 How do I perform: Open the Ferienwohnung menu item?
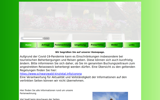click(63, 45)
